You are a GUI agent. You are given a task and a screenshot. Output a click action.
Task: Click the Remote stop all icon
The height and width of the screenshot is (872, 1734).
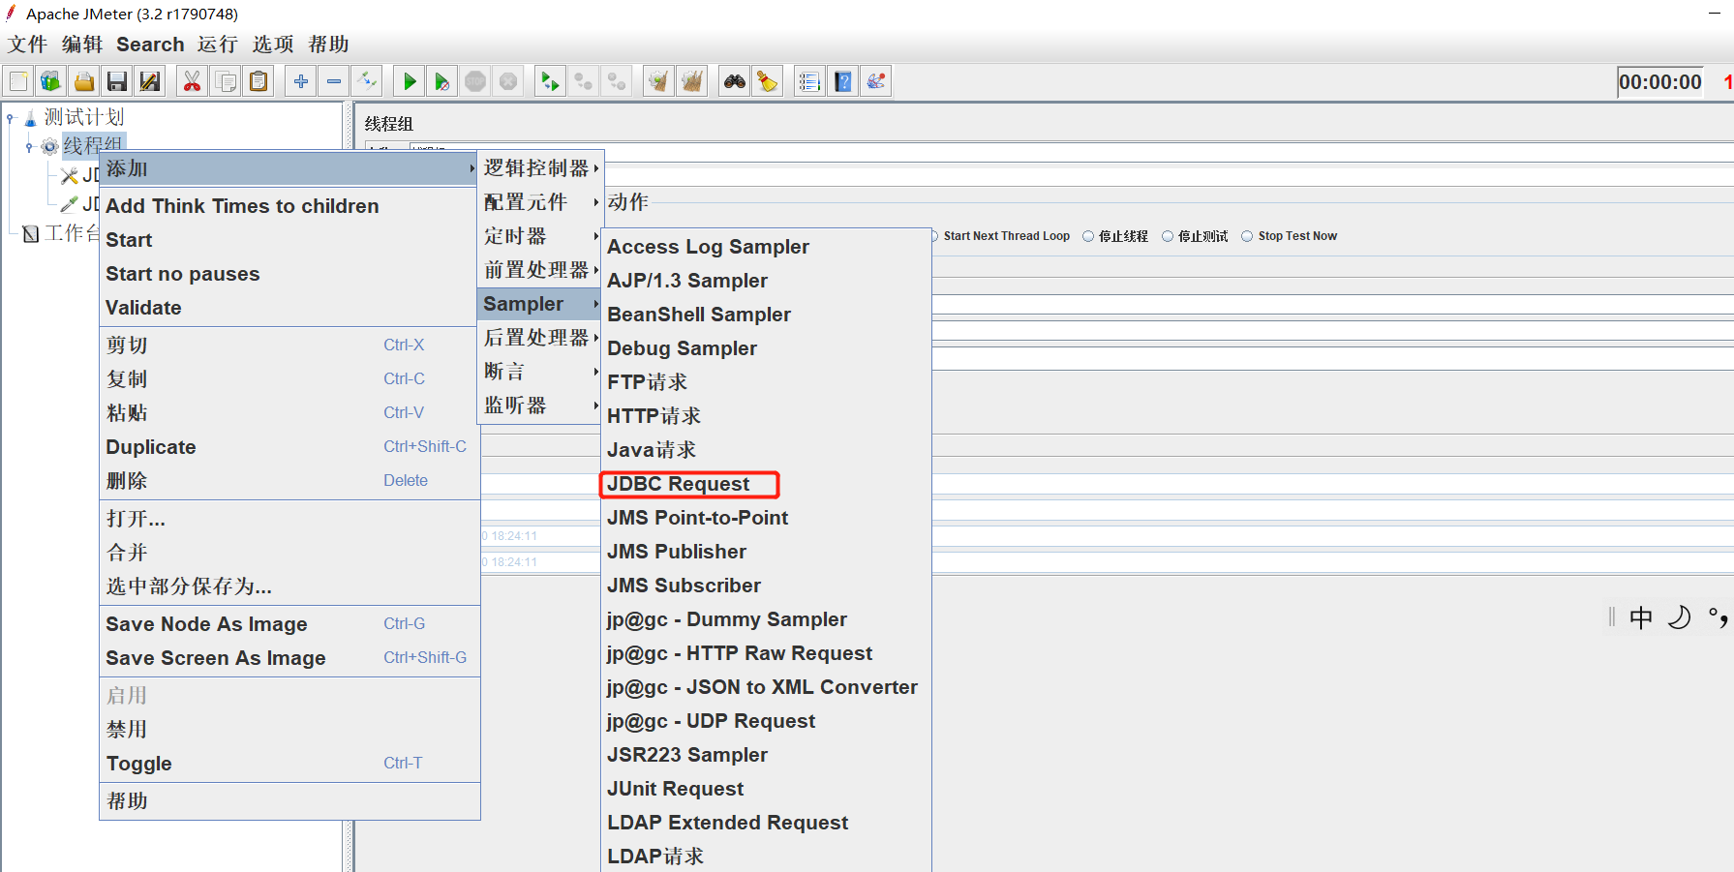point(583,81)
